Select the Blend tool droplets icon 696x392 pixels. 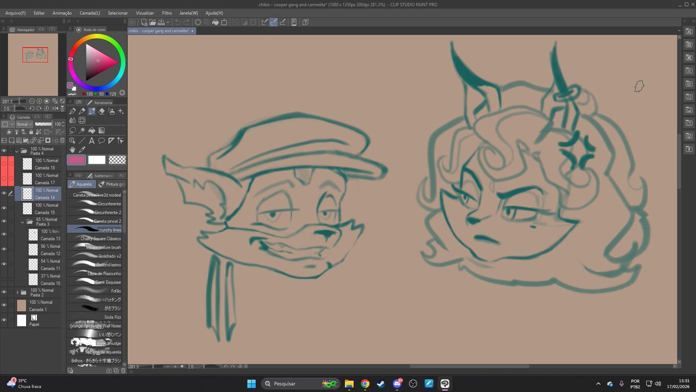(x=72, y=120)
